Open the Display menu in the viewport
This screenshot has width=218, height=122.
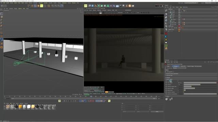(16, 8)
